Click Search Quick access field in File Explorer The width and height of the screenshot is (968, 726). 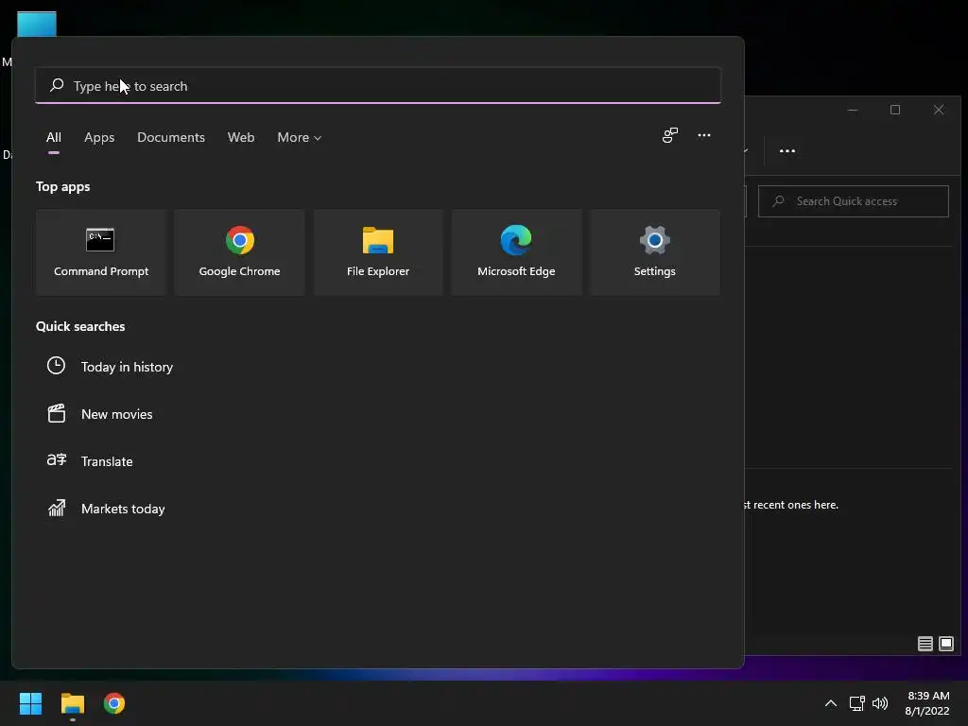tap(854, 201)
